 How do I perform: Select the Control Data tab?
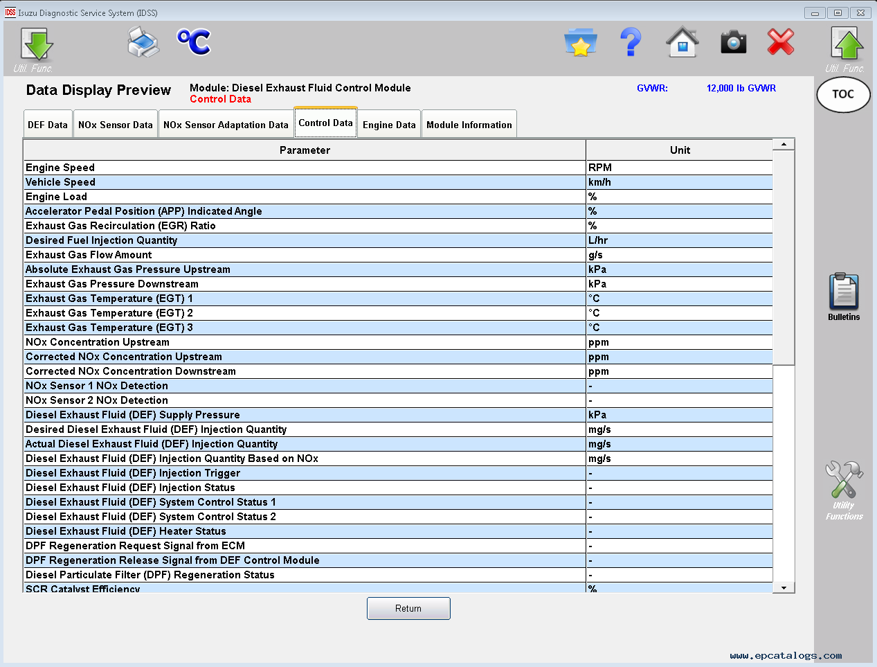tap(325, 123)
